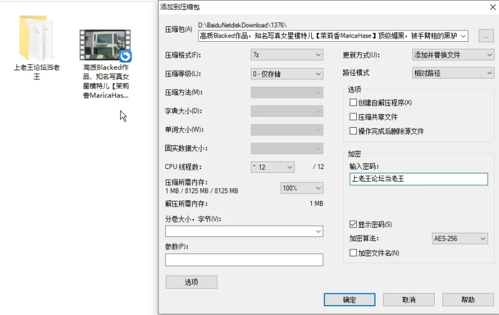Image resolution: width=499 pixels, height=315 pixels.
Task: Click the browse "..." button next to archive path
Action: (486, 36)
